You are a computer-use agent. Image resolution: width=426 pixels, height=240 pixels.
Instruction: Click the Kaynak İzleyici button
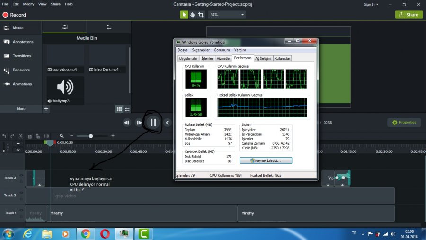tap(266, 160)
